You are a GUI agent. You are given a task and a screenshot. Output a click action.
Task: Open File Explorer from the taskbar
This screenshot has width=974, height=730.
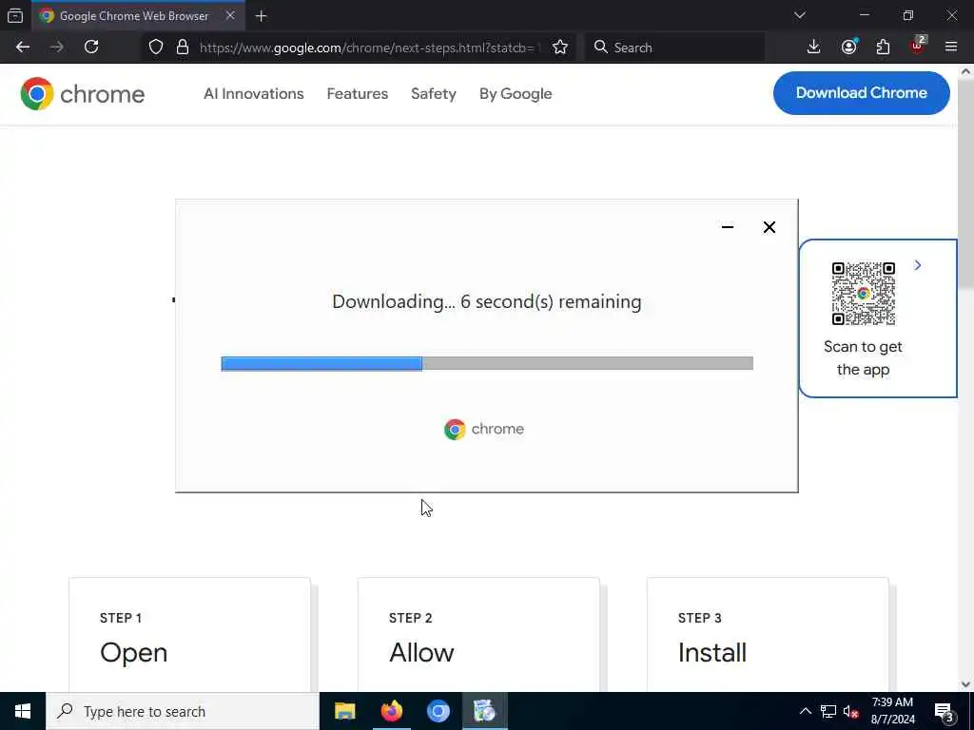point(344,711)
